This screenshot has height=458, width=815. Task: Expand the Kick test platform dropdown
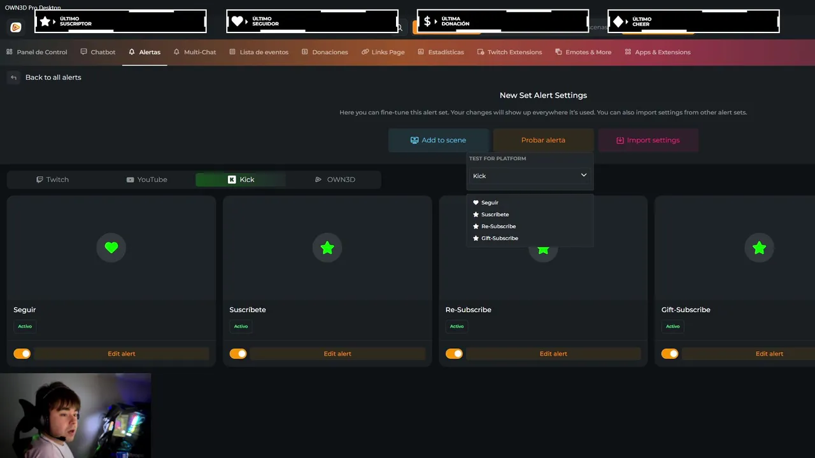530,176
